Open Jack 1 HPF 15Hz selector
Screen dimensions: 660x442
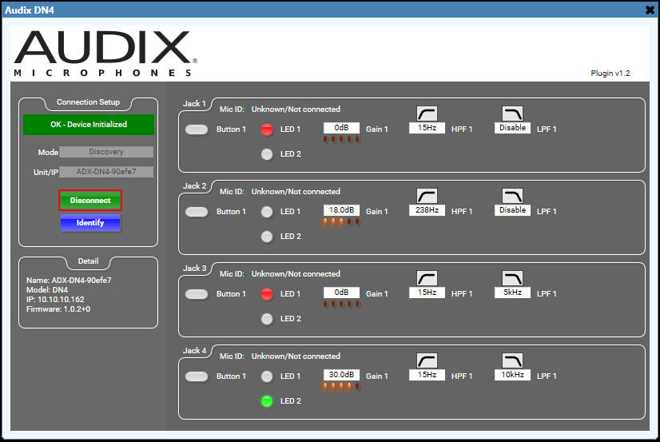[427, 128]
